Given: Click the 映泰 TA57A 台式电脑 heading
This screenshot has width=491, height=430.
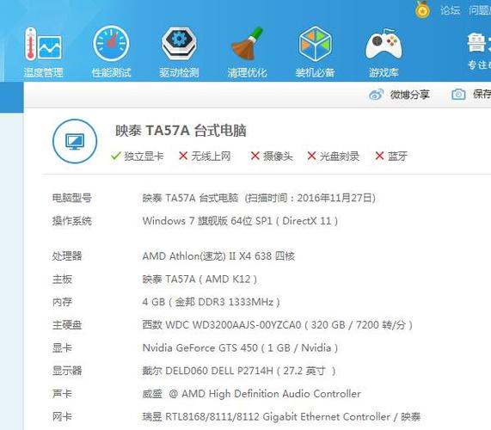Looking at the screenshot, I should [x=181, y=131].
